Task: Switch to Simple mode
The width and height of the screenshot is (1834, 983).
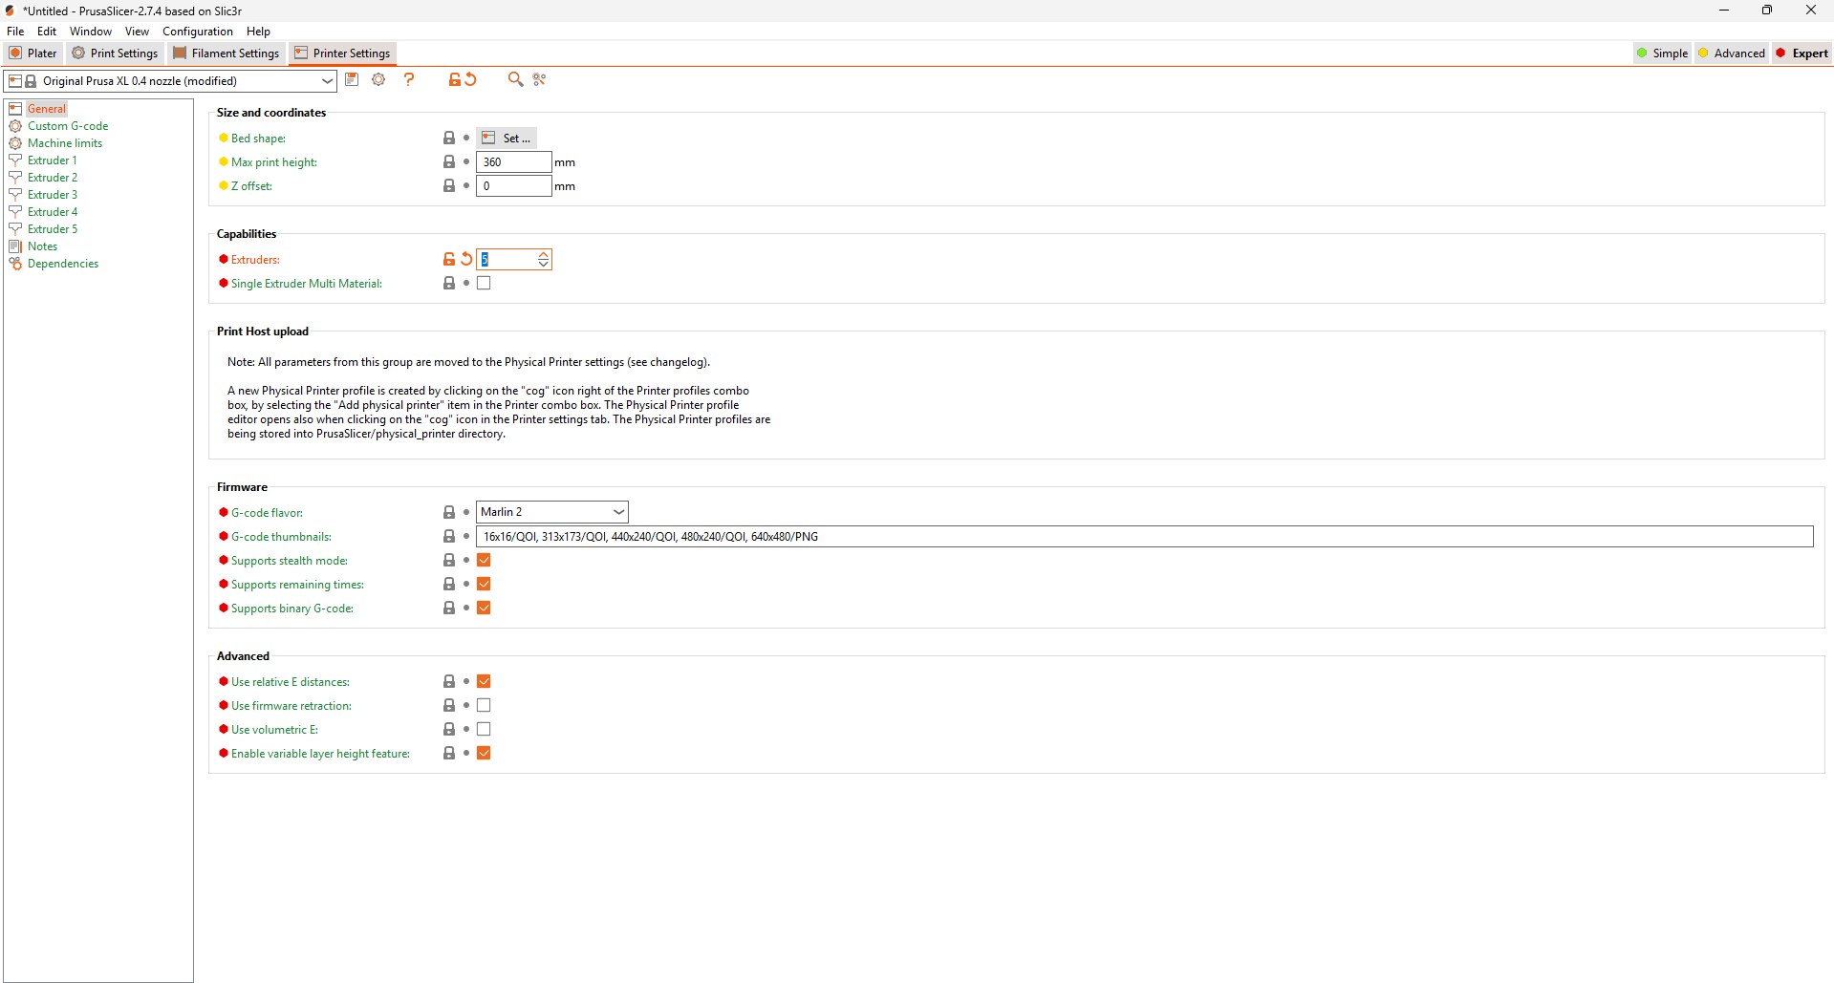Action: [1662, 53]
